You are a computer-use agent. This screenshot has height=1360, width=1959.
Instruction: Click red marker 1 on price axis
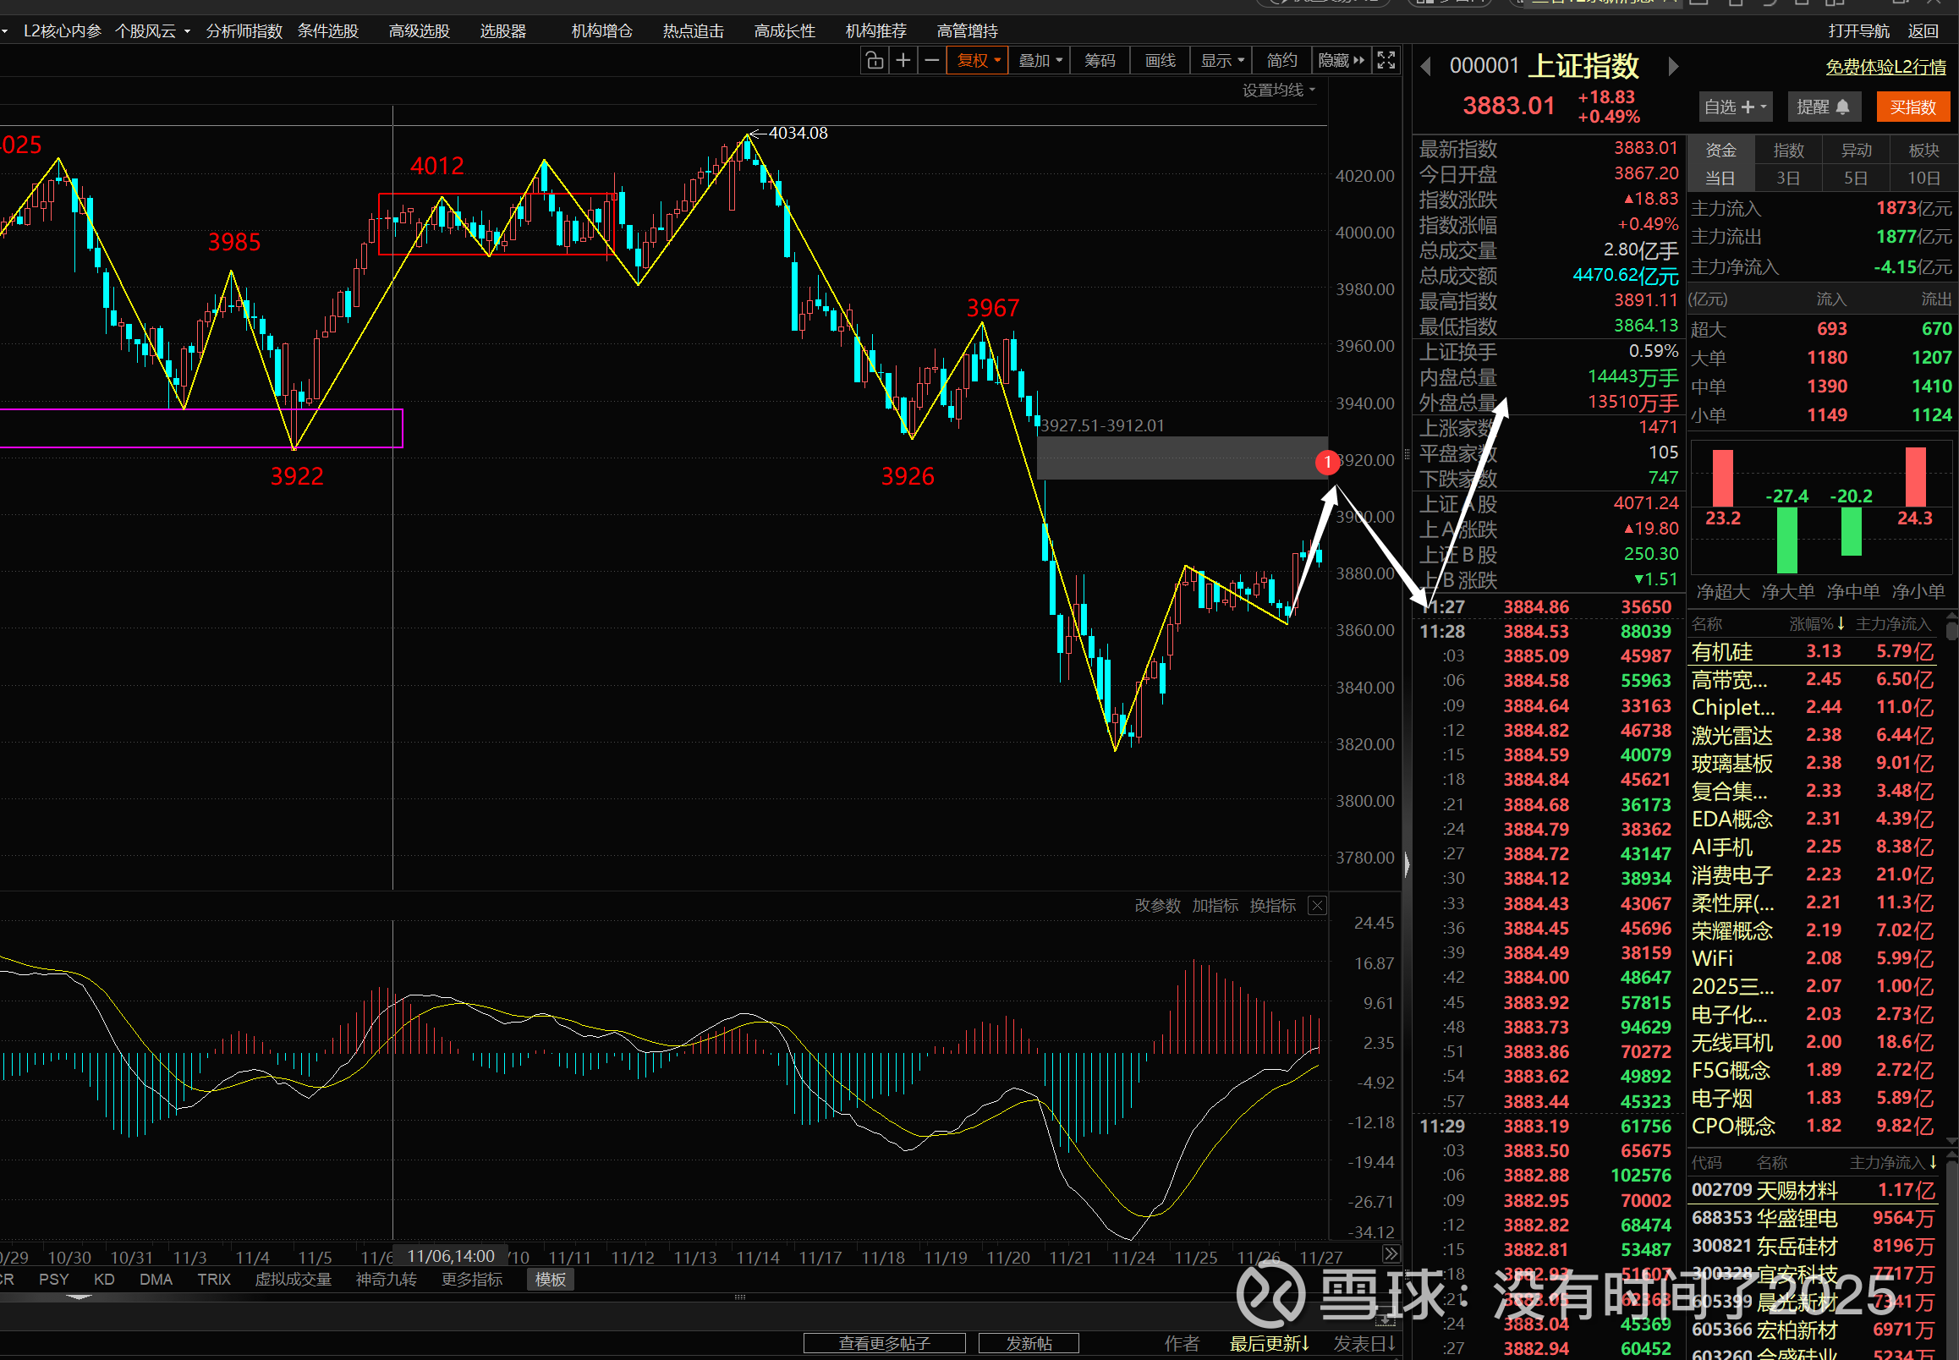1327,462
